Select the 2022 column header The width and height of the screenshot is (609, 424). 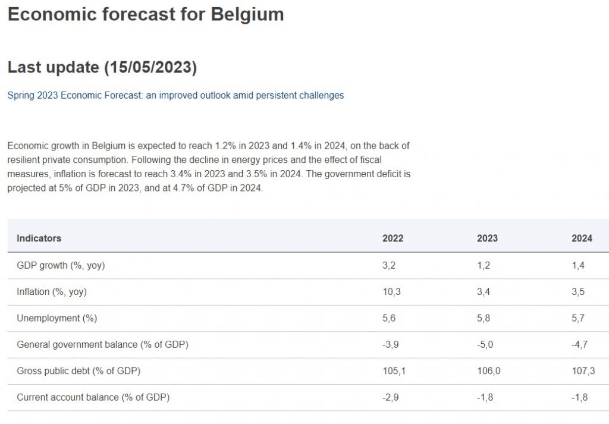click(x=393, y=238)
